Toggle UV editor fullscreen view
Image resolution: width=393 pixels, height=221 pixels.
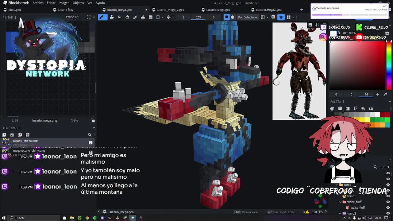point(88,17)
